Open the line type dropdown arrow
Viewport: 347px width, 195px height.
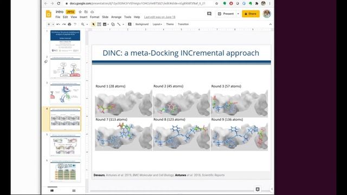click(x=123, y=24)
